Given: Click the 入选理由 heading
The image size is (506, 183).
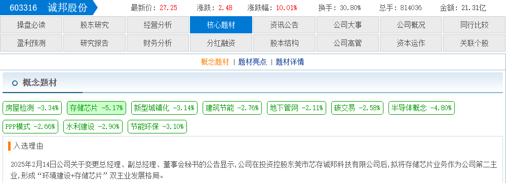Looking at the screenshot, I should (28, 146).
